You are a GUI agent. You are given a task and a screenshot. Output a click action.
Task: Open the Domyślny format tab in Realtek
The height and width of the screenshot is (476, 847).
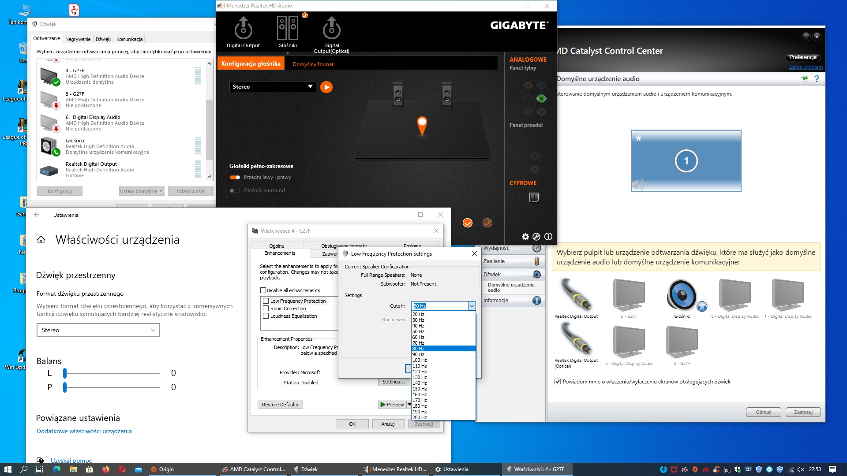(313, 64)
